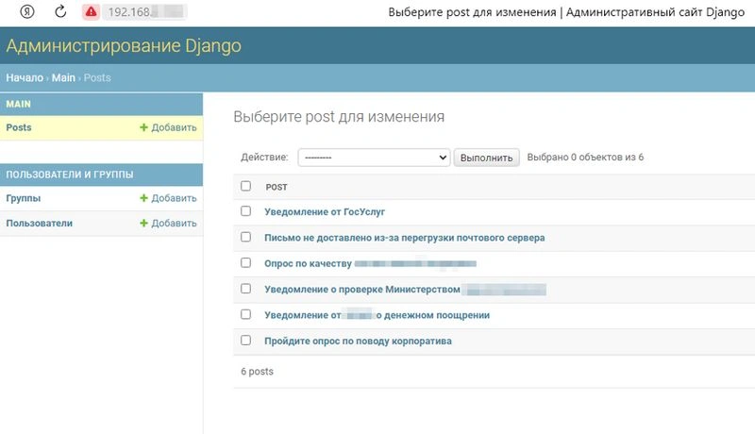Screen dimensions: 755x434
Task: Click the Posts breadcrumb text
Action: [97, 77]
